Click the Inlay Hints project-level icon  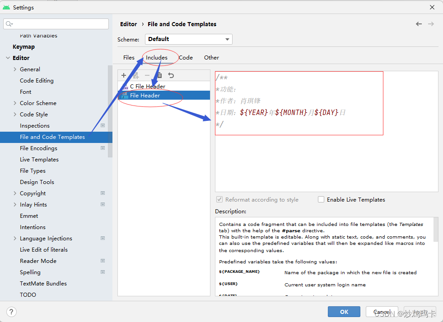[103, 204]
